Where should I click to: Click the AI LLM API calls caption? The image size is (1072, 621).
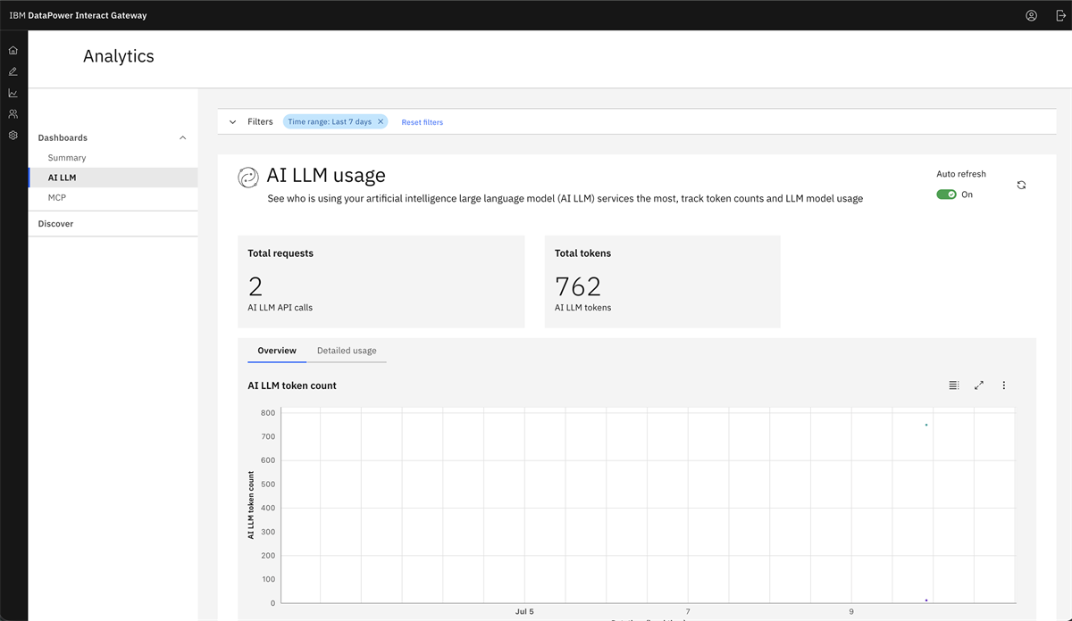click(x=281, y=308)
